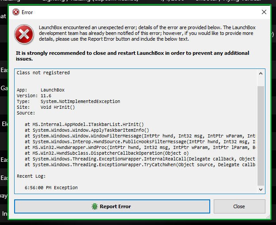This screenshot has height=225, width=276.
Task: Click the bold restart recommendation text
Action: (132, 56)
